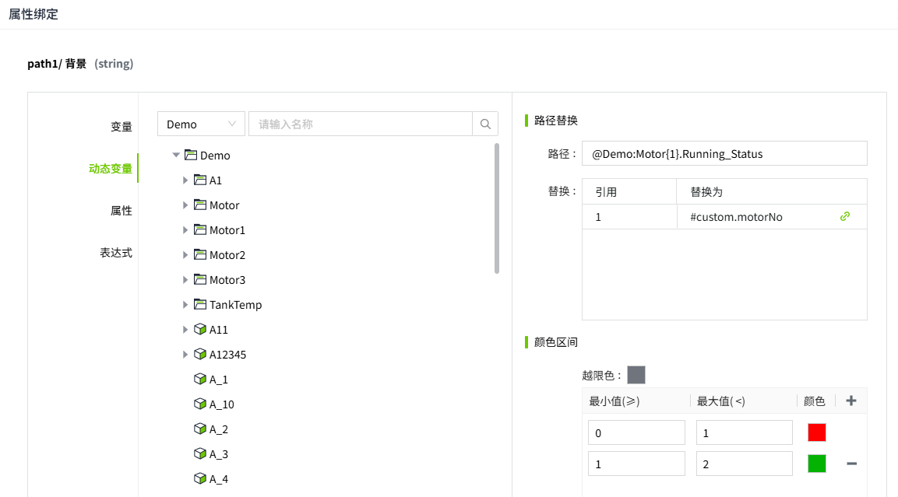The image size is (898, 497).
Task: Click the A11 cube icon
Action: click(199, 330)
